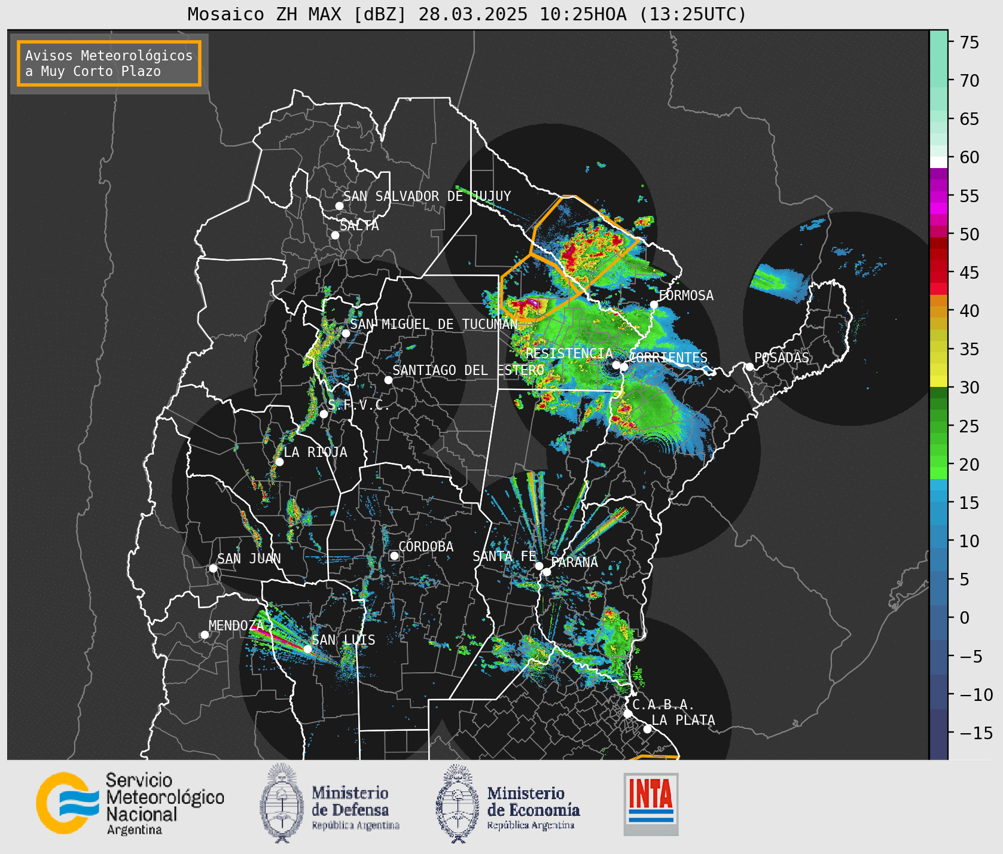The height and width of the screenshot is (854, 1003).
Task: Click the SAN JUAN city label
Action: [249, 559]
